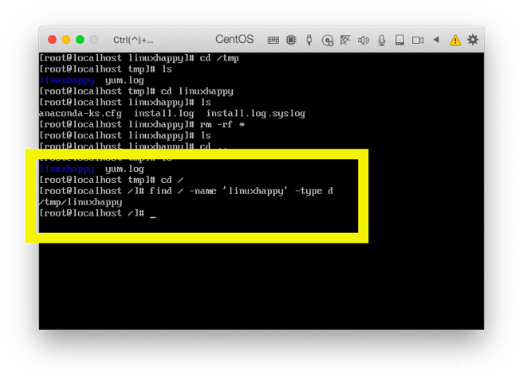Click the CPU chip icon

291,40
